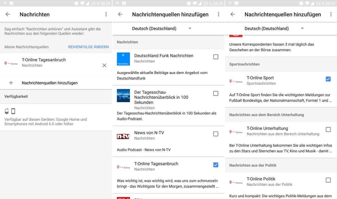
Task: Remove T-Online Tagesanbruch with X icon
Action: point(104,65)
